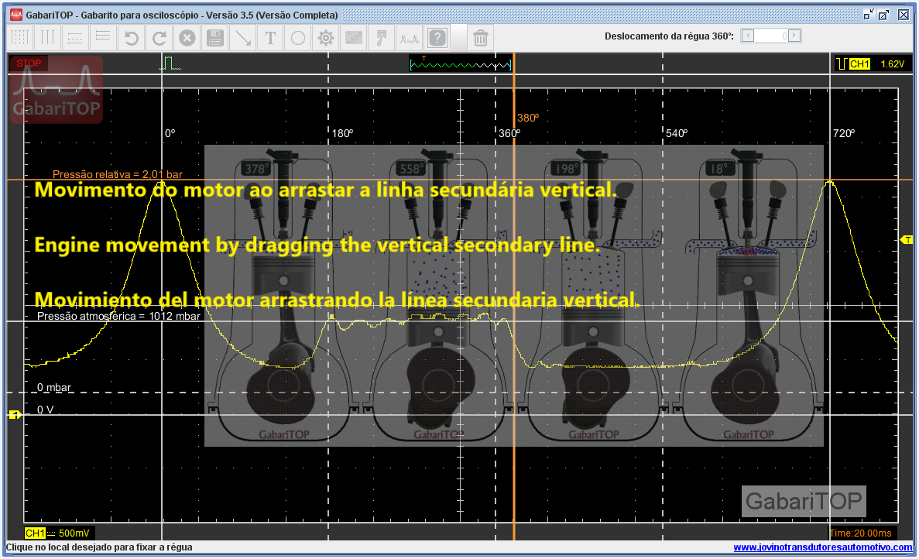Viewport: 919px width, 559px height.
Task: Click the yellow CH1 trigger label at top
Action: coord(859,63)
